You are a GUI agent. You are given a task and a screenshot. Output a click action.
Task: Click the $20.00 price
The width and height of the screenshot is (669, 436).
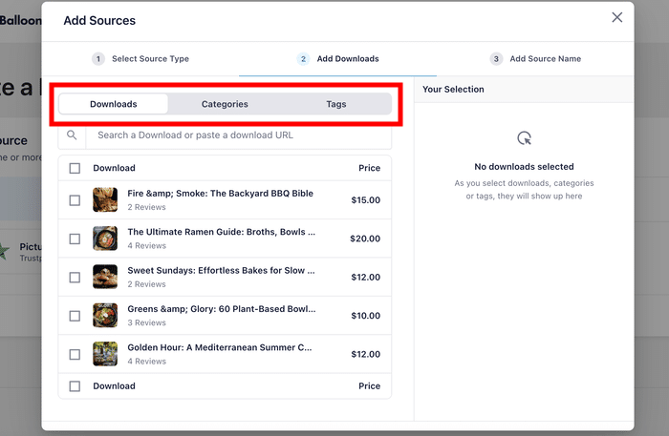tap(365, 239)
